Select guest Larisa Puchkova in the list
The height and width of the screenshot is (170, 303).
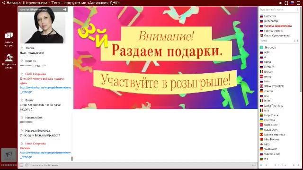[x=274, y=106]
